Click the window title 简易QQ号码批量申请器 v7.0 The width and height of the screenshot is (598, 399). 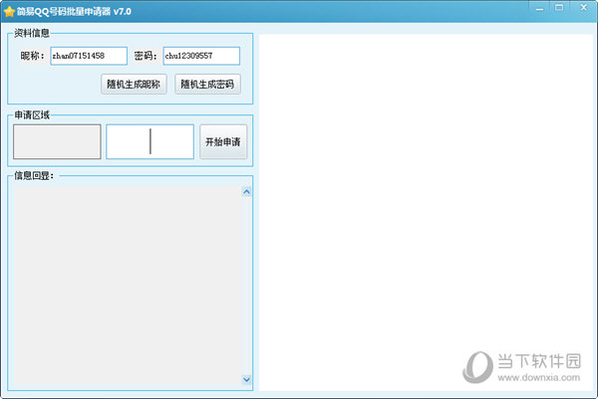tap(74, 11)
